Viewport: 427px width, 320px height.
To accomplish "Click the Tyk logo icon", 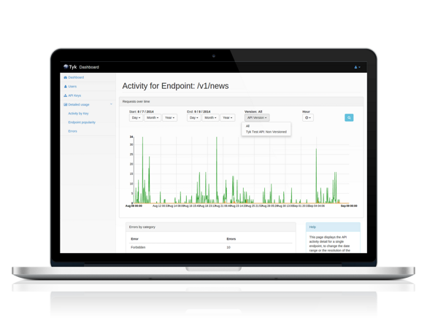I will tap(66, 66).
